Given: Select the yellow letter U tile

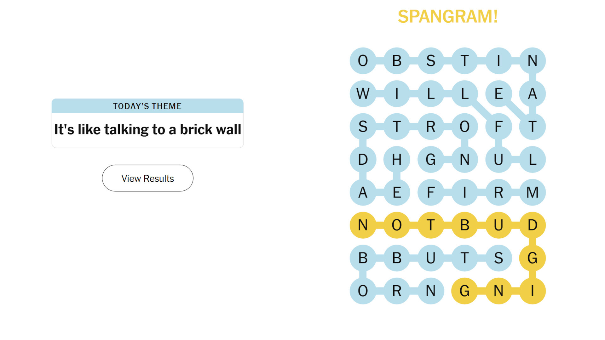Looking at the screenshot, I should pos(498,225).
